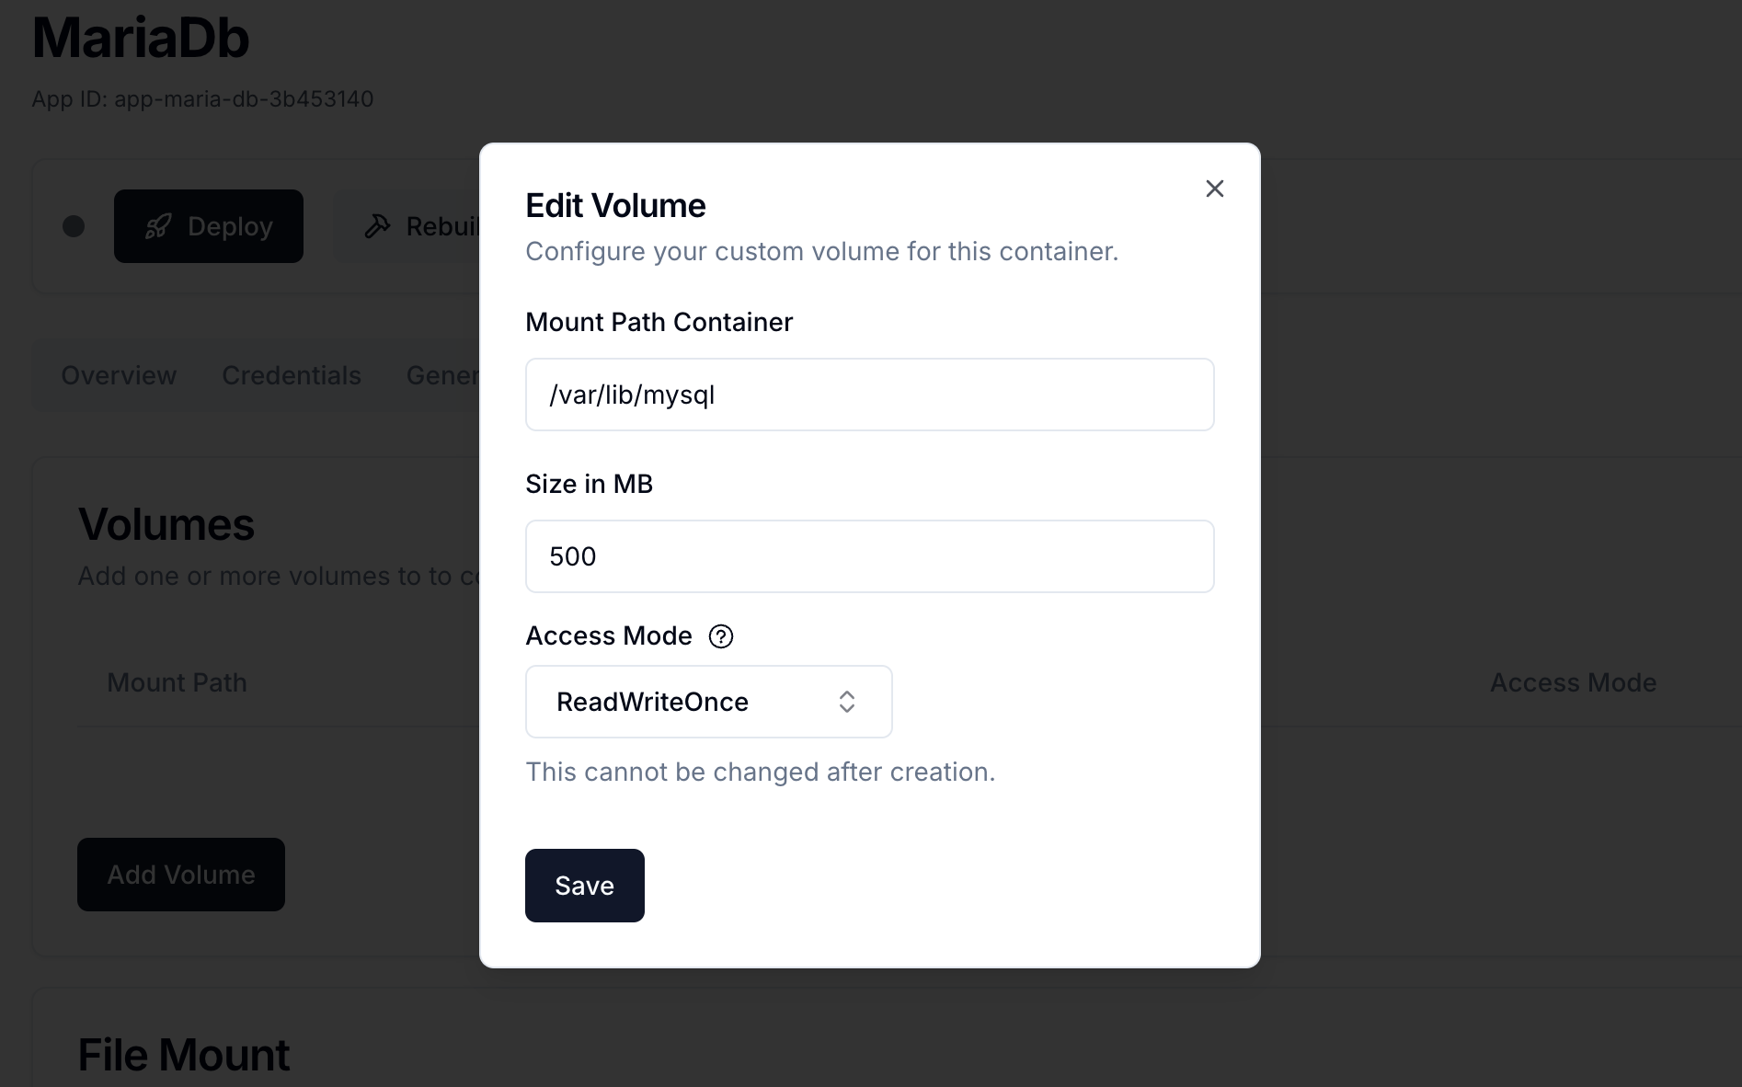Click the Access Mode help icon

pos(721,636)
